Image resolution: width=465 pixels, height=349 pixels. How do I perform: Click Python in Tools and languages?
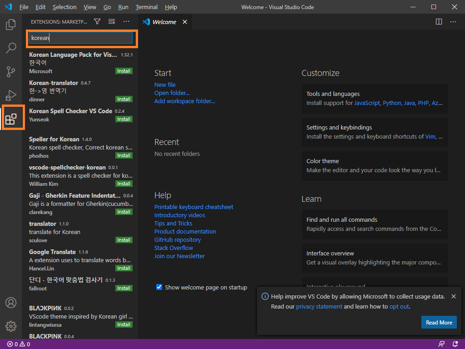392,103
